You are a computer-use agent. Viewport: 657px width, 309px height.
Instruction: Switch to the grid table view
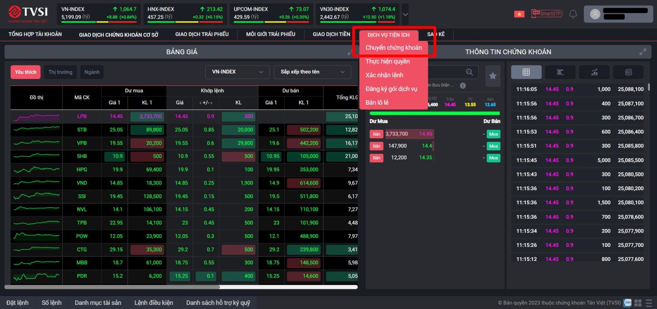[526, 72]
